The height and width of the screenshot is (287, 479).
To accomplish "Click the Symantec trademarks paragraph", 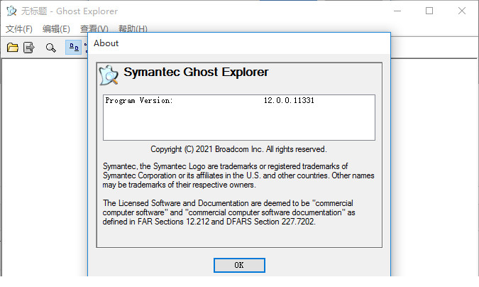I will (238, 175).
